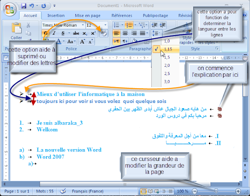250x196 pixels.
Task: Undo the last action
Action: [x=32, y=6]
